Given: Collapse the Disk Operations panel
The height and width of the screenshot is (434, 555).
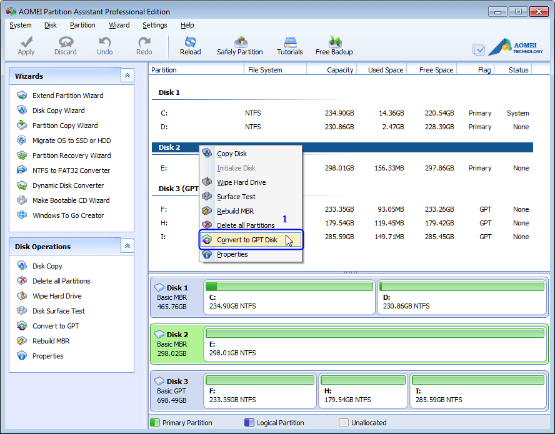Looking at the screenshot, I should click(127, 246).
